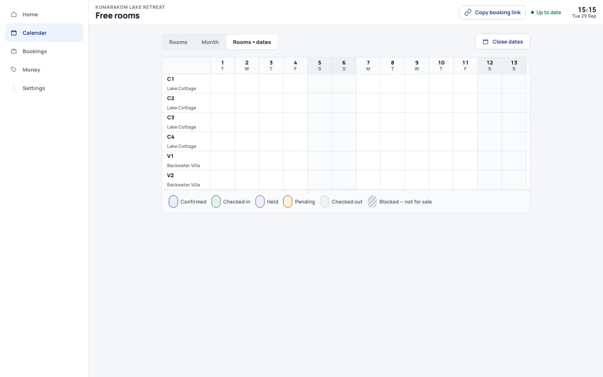The image size is (603, 377).
Task: Select the V1 Backwater Villa row header
Action: 186,161
